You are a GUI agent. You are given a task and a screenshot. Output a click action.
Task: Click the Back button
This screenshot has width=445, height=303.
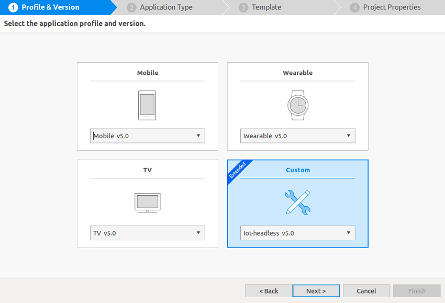click(x=268, y=290)
